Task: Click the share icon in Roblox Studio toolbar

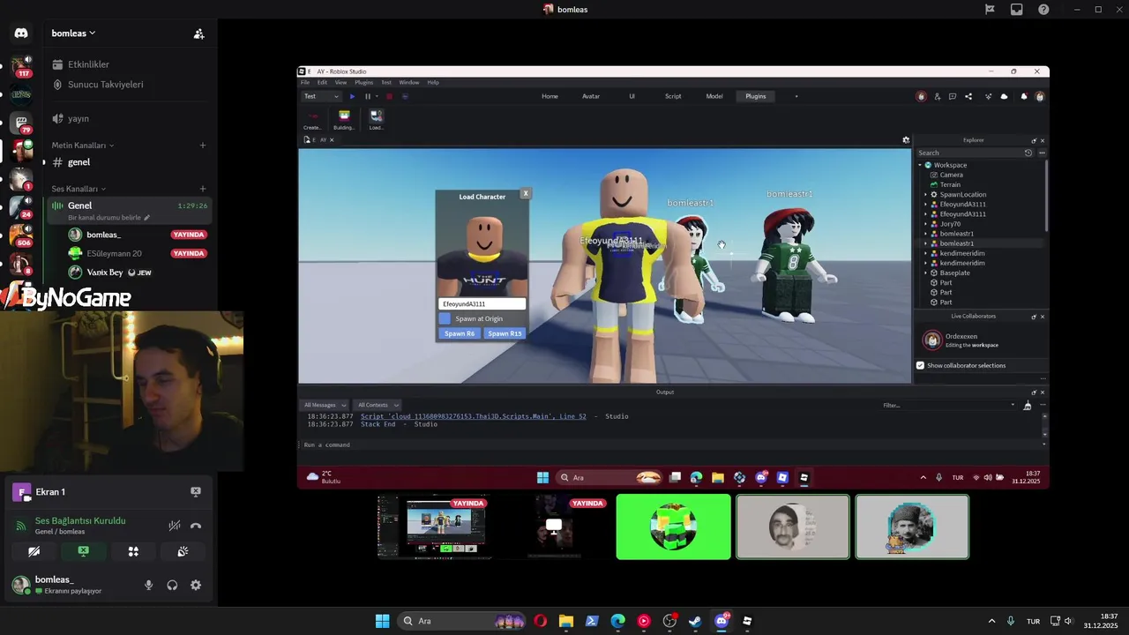Action: [x=968, y=96]
